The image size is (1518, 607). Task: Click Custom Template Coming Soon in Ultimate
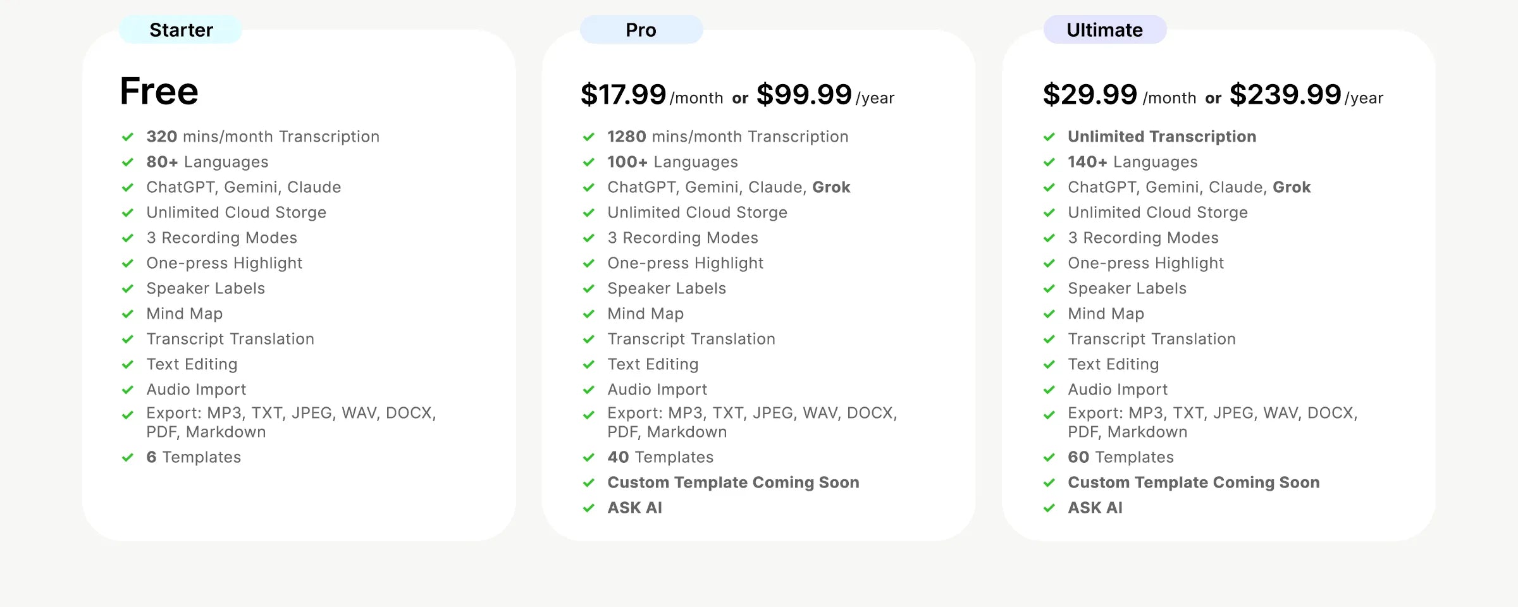pos(1194,482)
